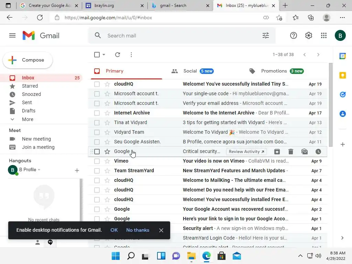Mark the hovered Google email as unread
The image size is (352, 264).
[305, 152]
